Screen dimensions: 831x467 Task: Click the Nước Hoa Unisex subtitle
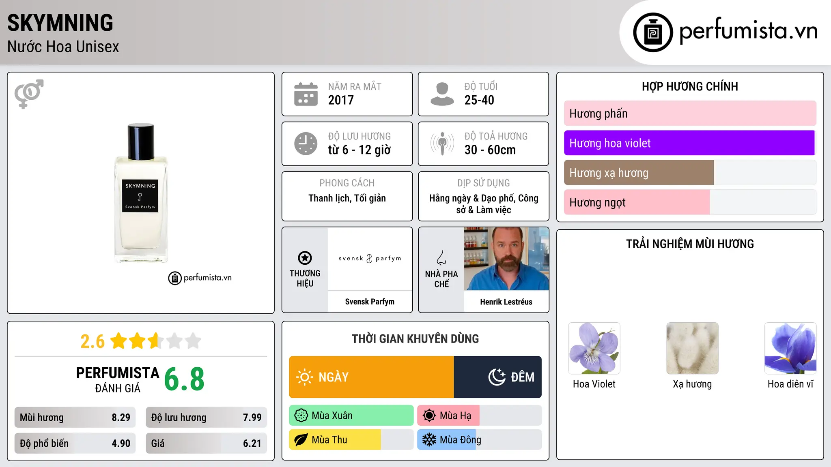click(x=63, y=47)
